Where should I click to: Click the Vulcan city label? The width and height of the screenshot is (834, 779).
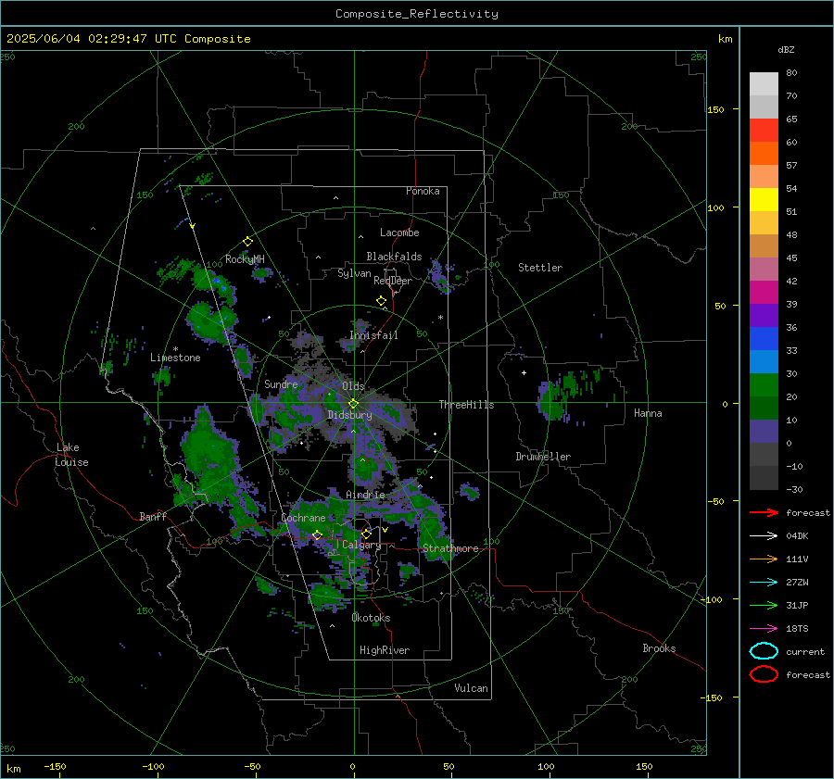click(472, 688)
